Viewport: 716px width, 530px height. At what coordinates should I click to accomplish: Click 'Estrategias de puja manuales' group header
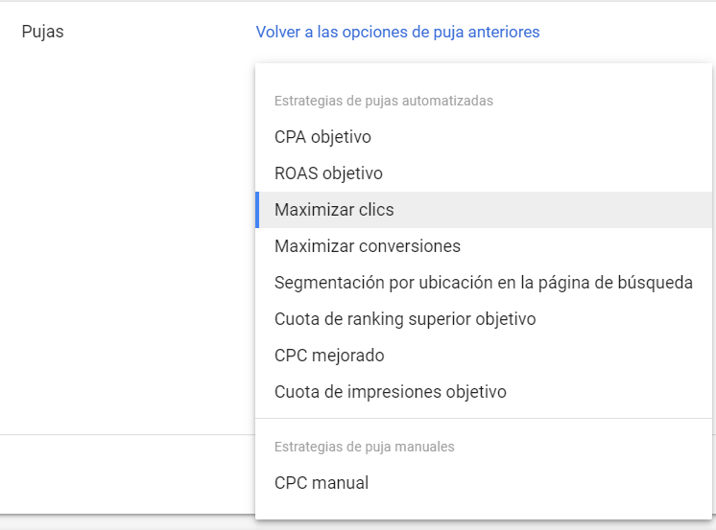365,447
